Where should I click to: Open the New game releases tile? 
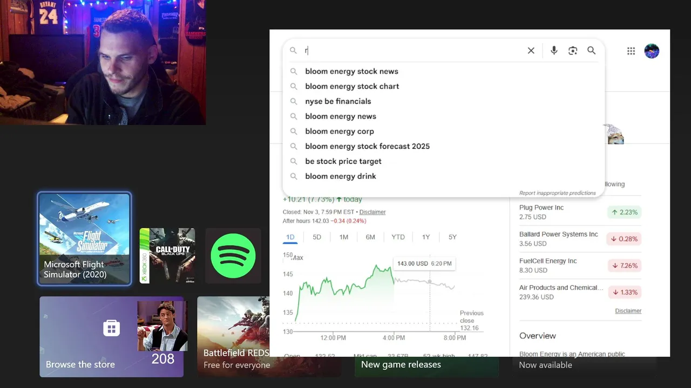click(x=426, y=366)
